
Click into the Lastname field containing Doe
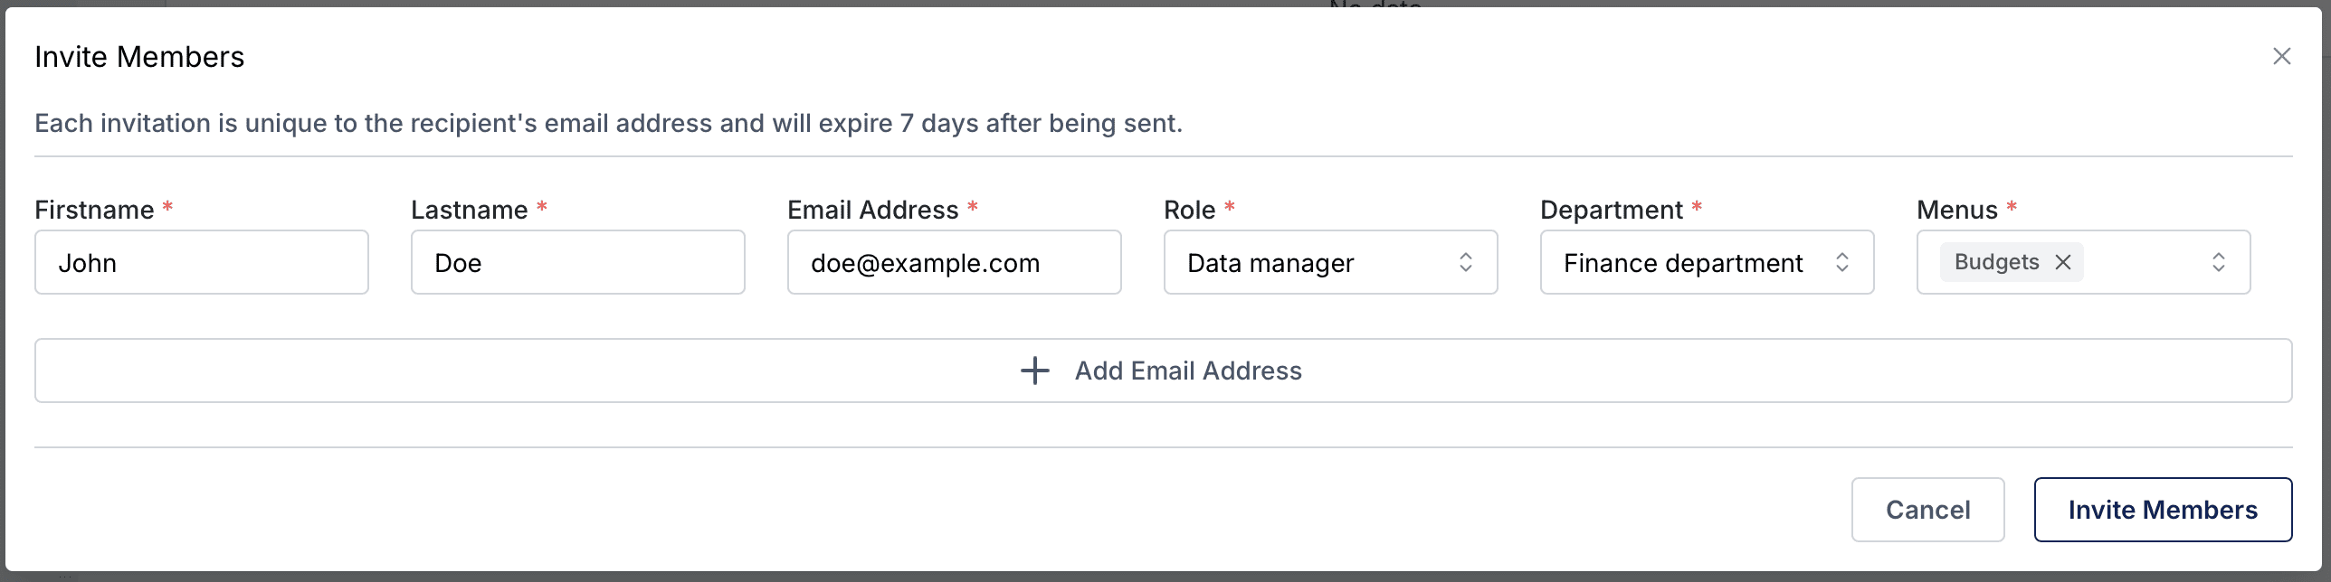click(577, 262)
